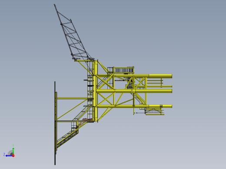Click the green Y axis of the orientation triad
Viewport: 226px width, 169px height.
click(13, 151)
